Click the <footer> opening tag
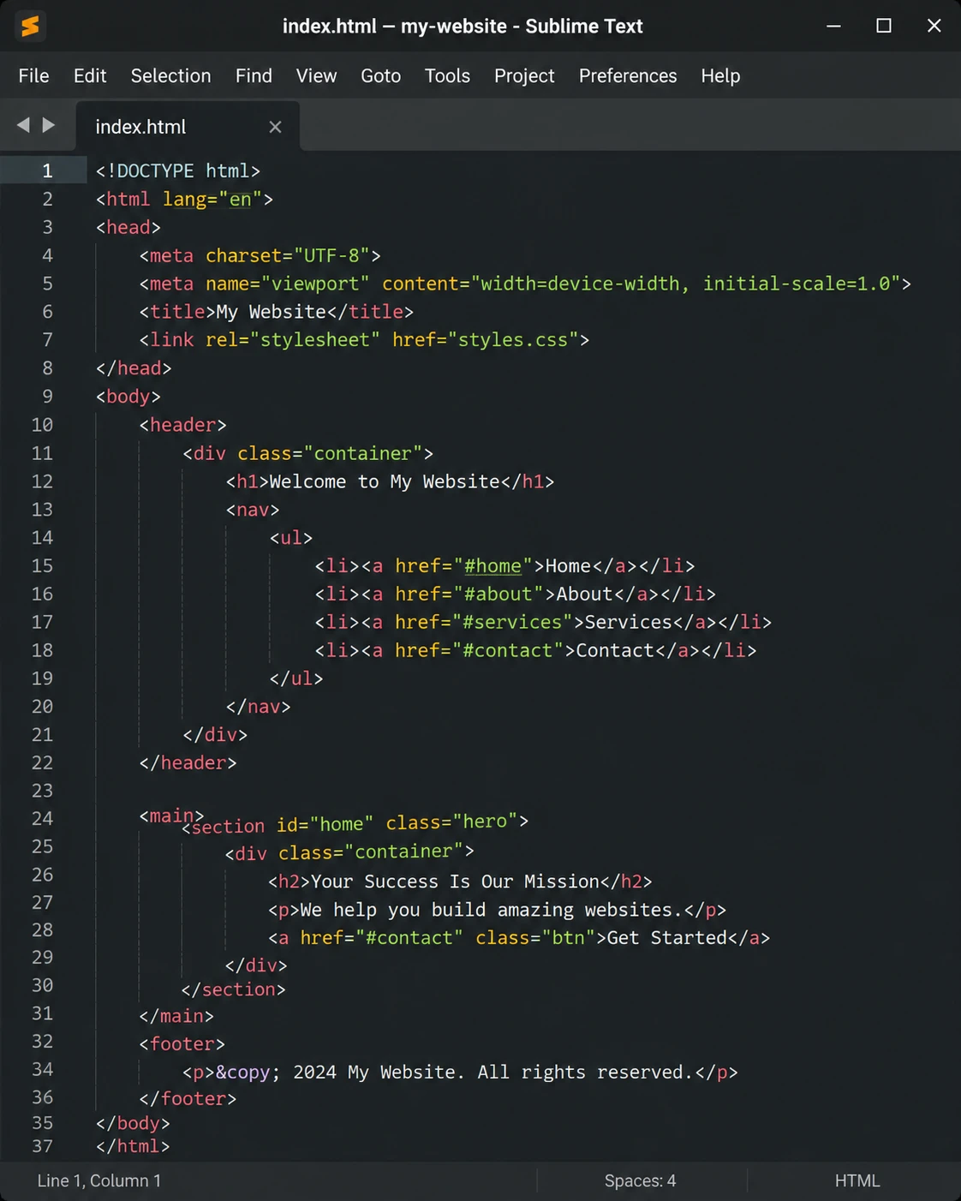 pyautogui.click(x=182, y=1043)
